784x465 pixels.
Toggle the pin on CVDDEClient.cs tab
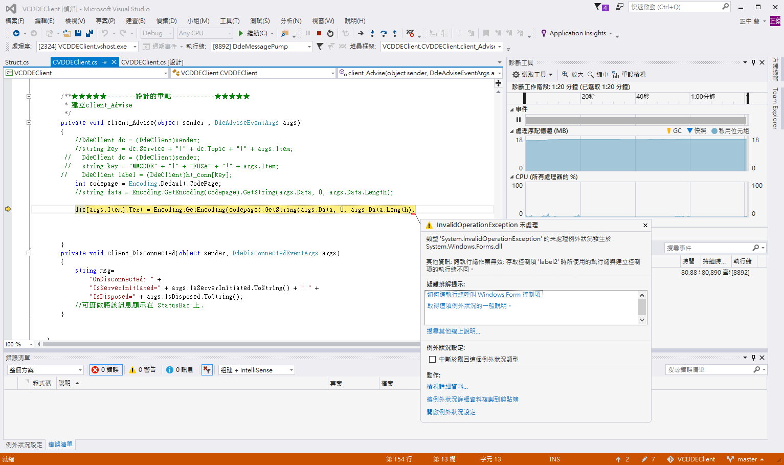(104, 62)
